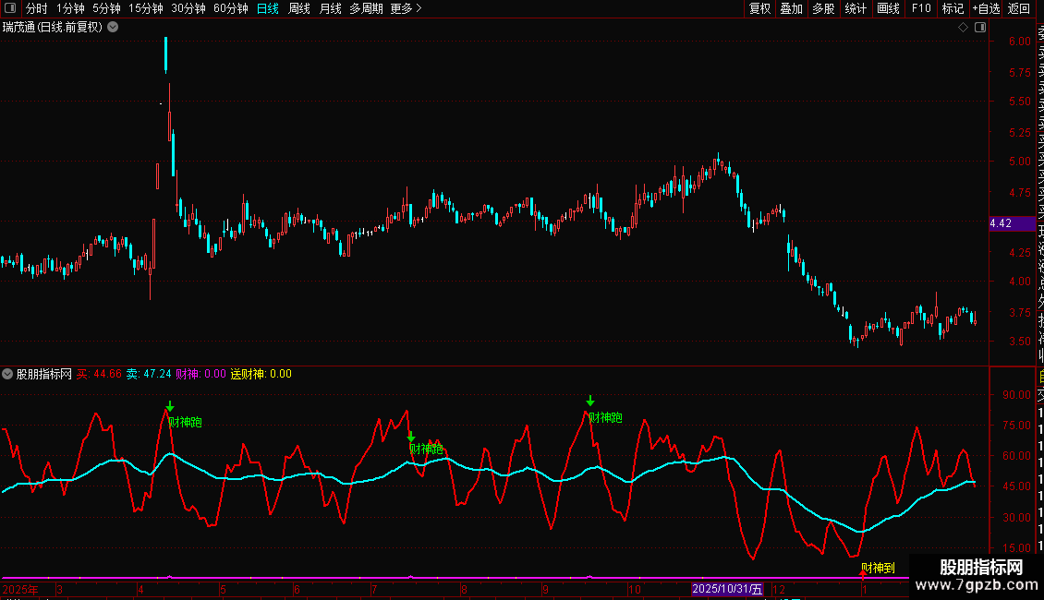
Task: Click the month 7 tick on time axis
Action: coord(375,589)
